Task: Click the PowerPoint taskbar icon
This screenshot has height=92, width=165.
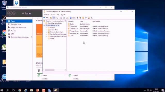Action: click(x=38, y=90)
